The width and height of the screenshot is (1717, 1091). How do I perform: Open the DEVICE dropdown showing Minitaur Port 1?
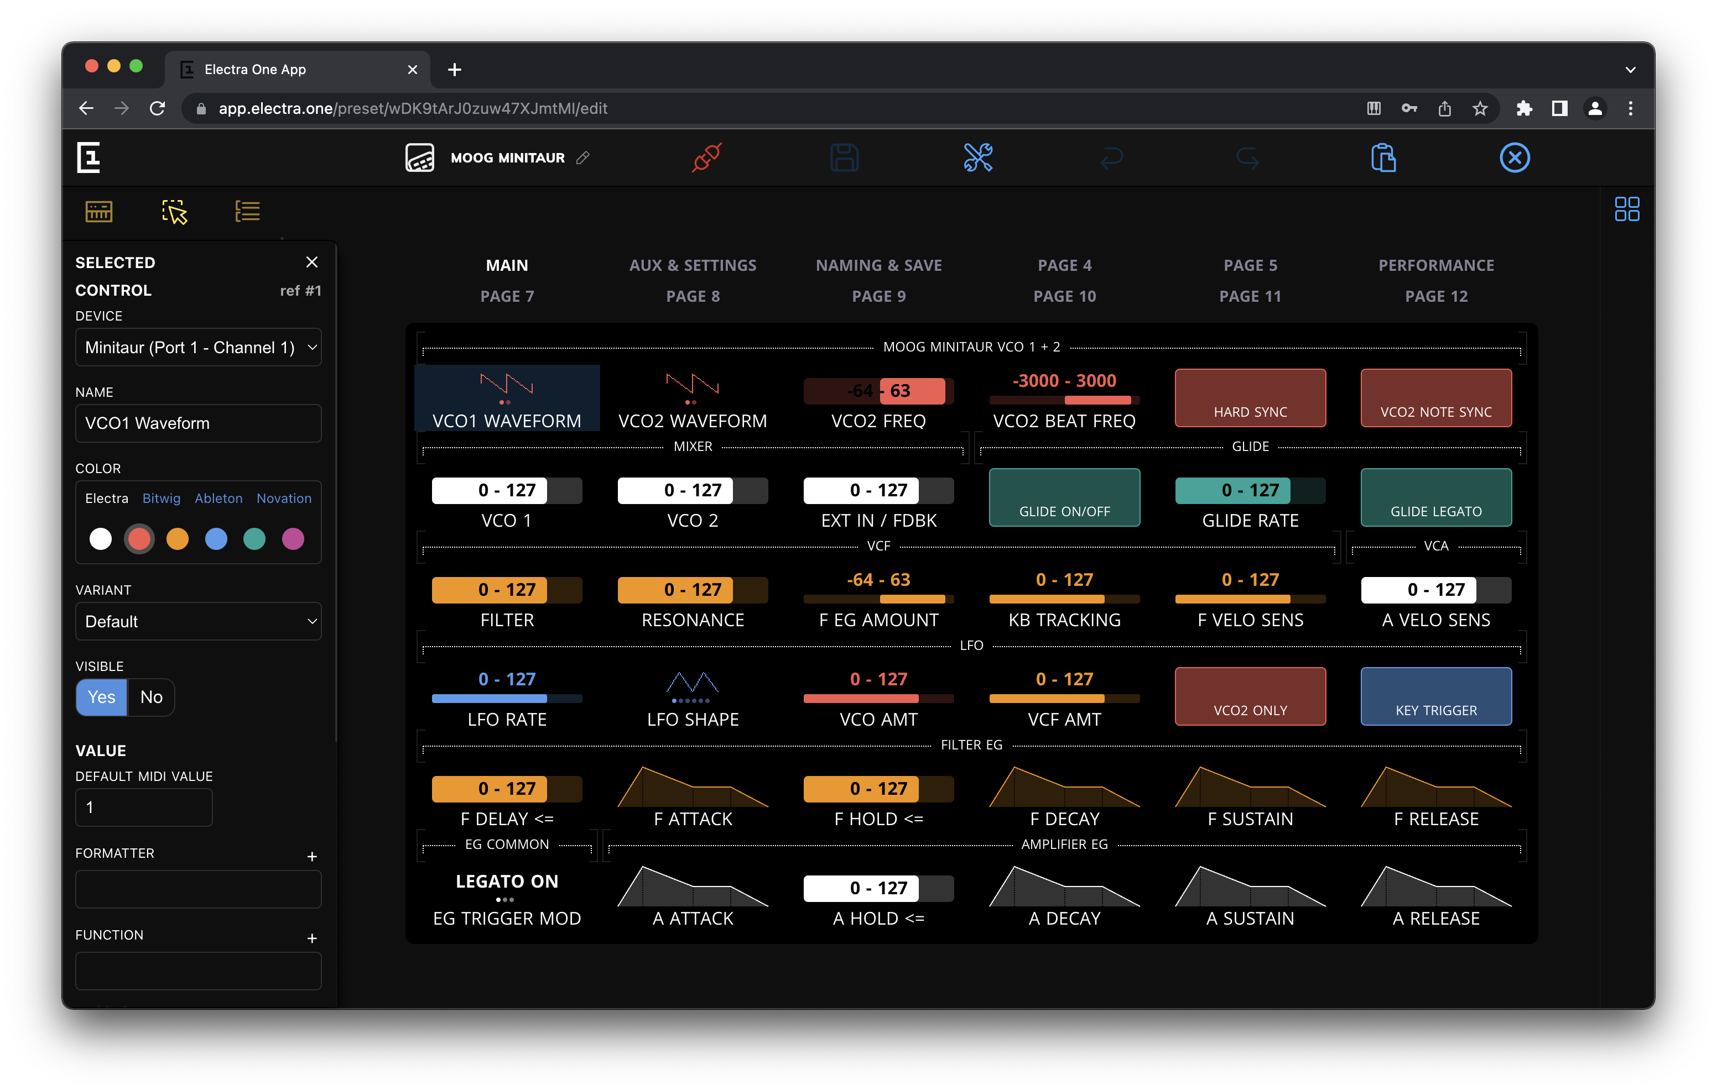[x=198, y=347]
